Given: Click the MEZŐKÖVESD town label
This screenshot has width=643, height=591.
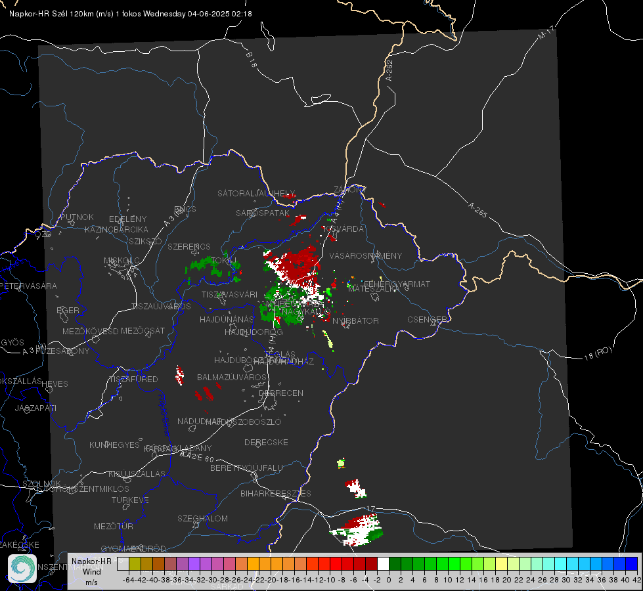Looking at the screenshot, I should [90, 331].
